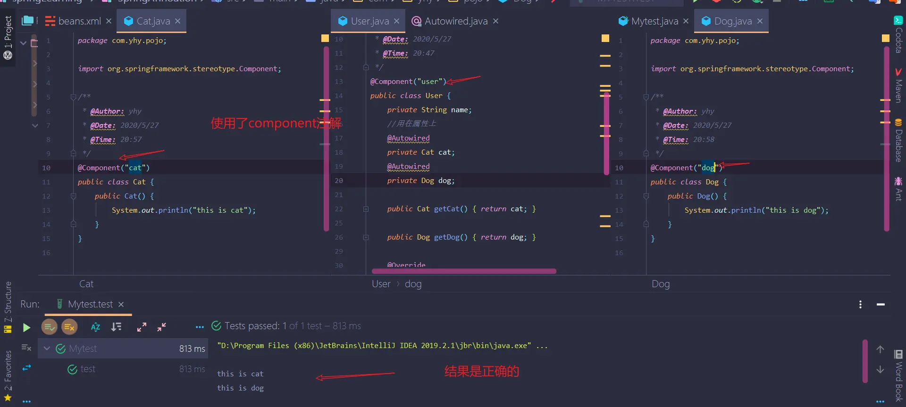Toggle show passed tests filter
This screenshot has width=906, height=407.
(49, 326)
